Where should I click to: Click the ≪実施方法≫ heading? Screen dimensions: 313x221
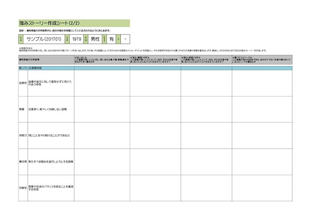[26, 48]
